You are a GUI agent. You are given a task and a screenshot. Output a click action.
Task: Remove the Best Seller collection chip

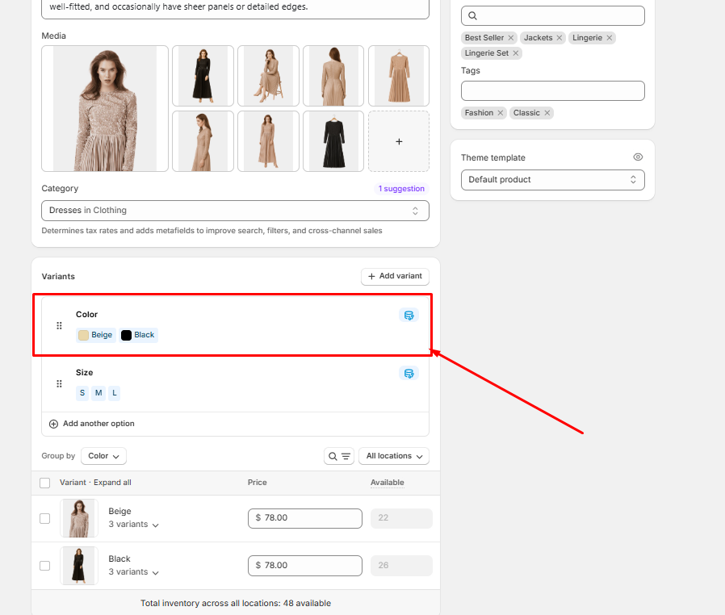coord(511,38)
